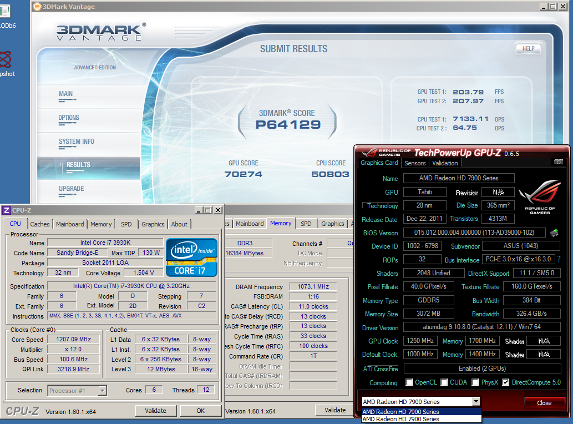Select Memory tab in rear CPU-Z window
The height and width of the screenshot is (424, 573).
tap(281, 223)
